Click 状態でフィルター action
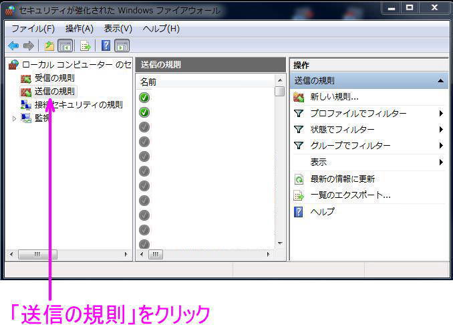This screenshot has width=453, height=325. pyautogui.click(x=342, y=129)
